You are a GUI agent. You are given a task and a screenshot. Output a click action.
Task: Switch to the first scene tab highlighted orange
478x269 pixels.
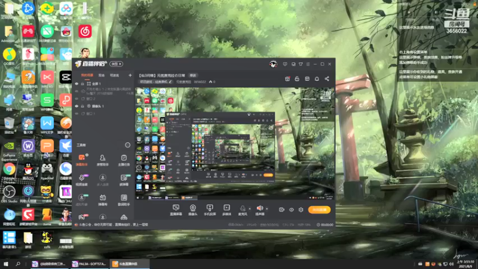click(x=87, y=75)
